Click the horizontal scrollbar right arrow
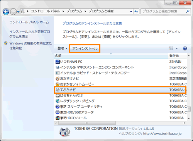Screen dimensions: 193x141 [185, 123]
